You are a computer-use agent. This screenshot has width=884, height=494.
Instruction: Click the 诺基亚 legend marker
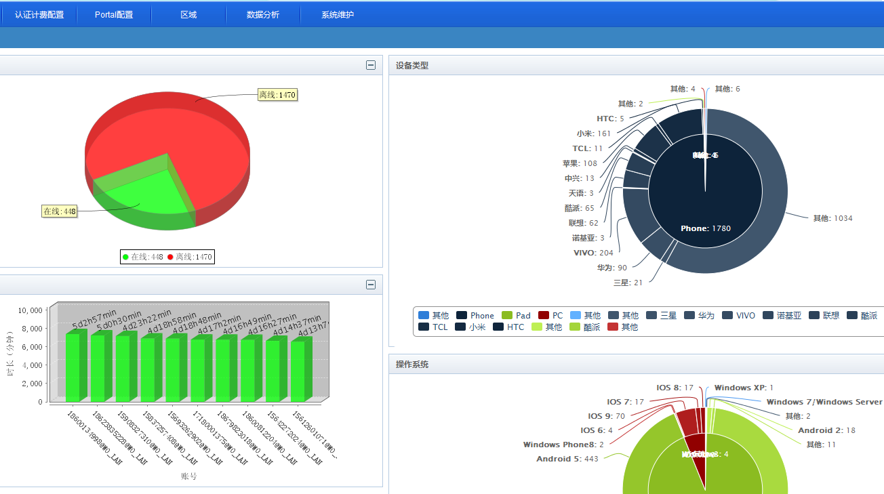(x=768, y=316)
